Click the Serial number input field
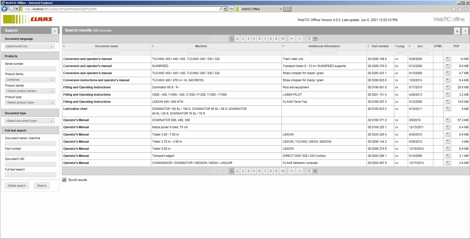The height and width of the screenshot is (239, 470). click(30, 69)
